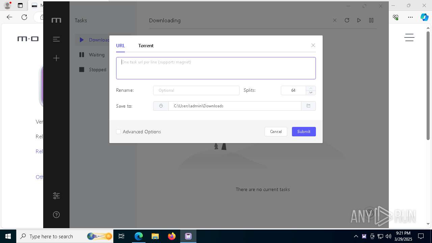Open the network tray icon

(380, 236)
